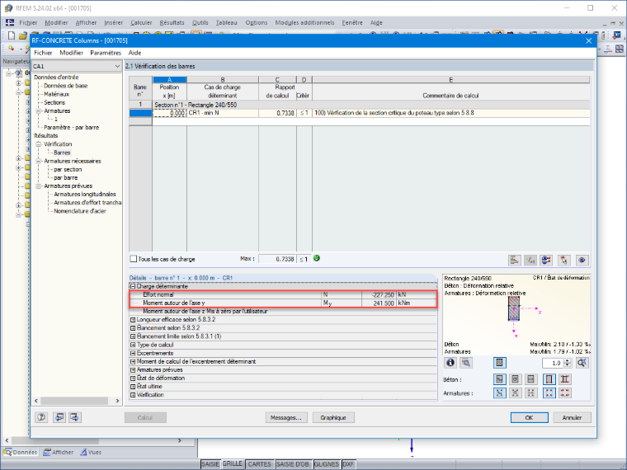Click the magnifier print-preview icon beside info
627x470 pixels.
click(x=466, y=363)
